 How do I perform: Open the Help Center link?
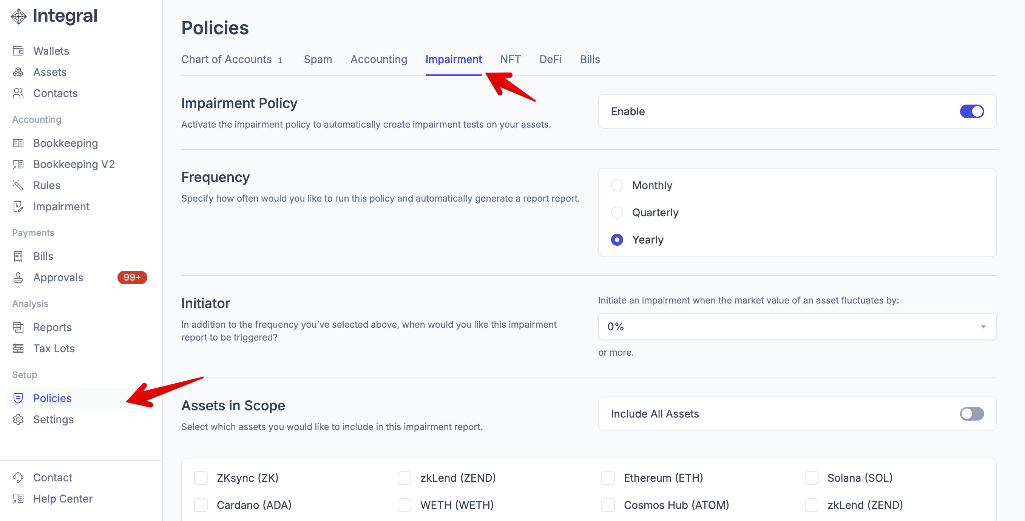(63, 499)
